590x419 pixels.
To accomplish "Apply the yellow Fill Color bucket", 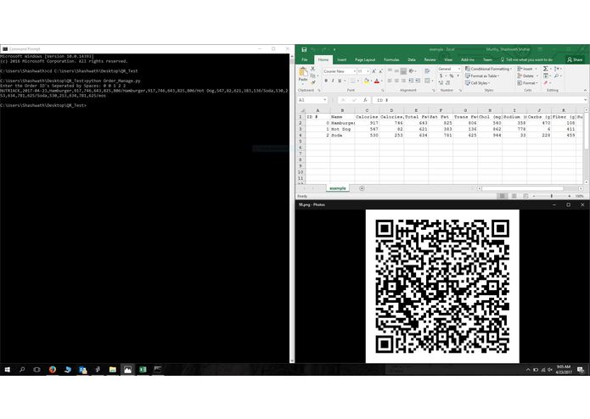I will (x=366, y=81).
